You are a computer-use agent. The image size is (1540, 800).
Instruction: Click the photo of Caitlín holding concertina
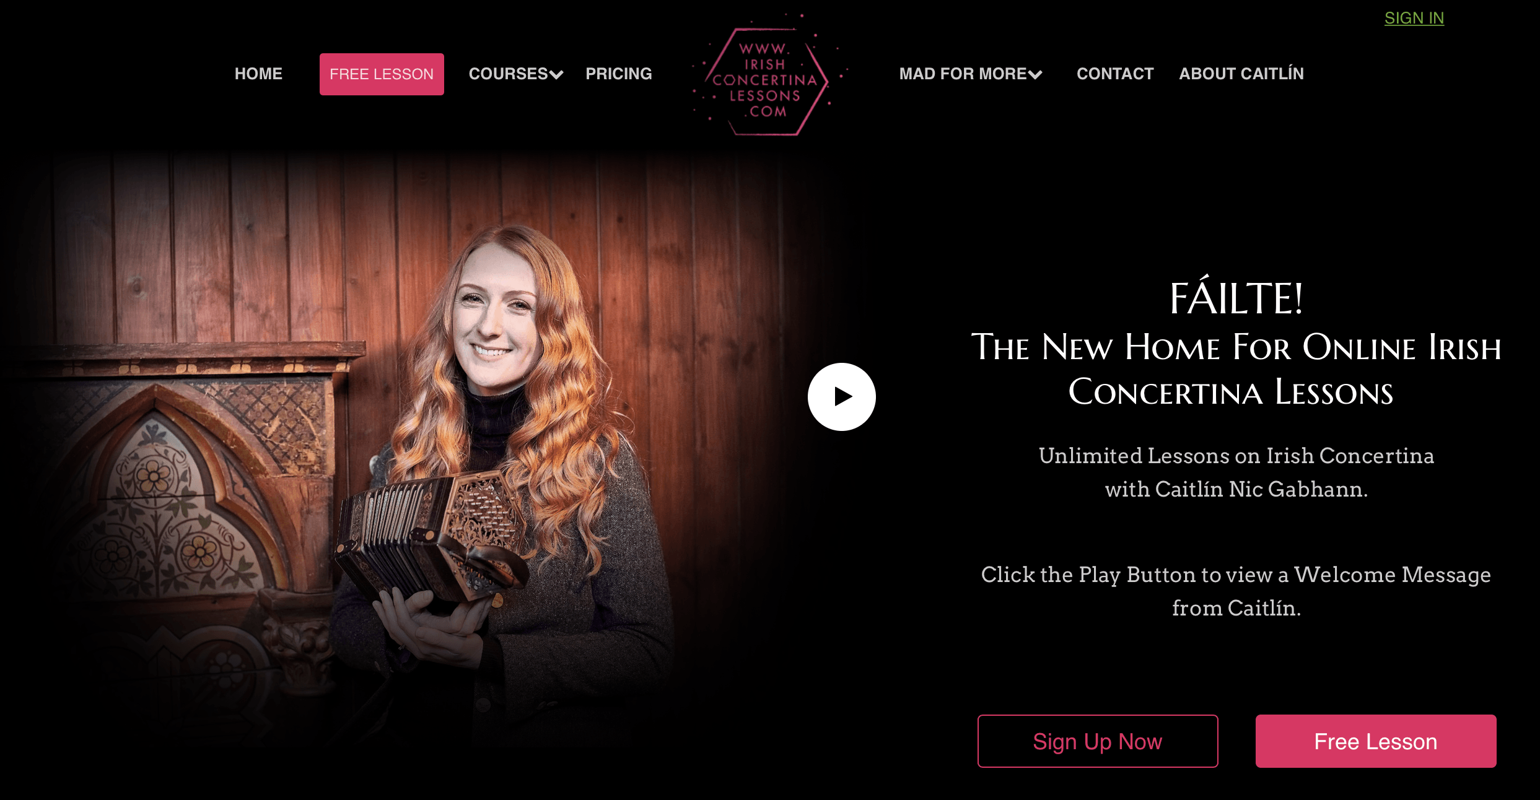(421, 458)
